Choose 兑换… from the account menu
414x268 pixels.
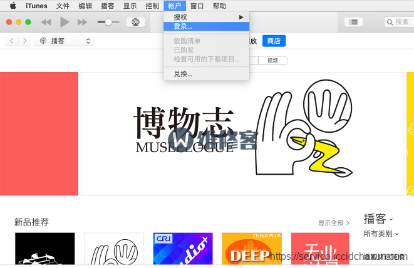tap(207, 74)
